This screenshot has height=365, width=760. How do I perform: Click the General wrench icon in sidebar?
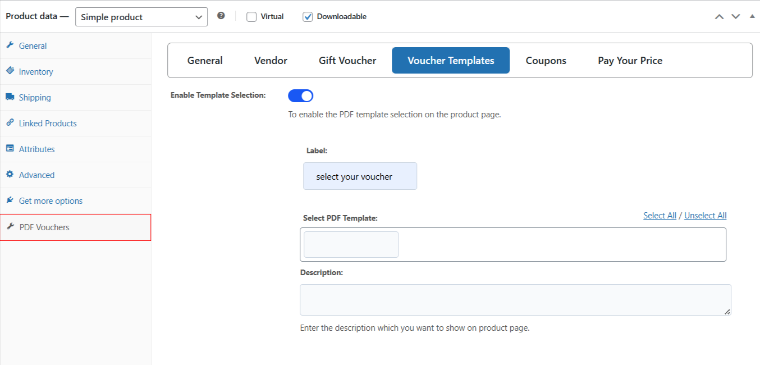(10, 45)
